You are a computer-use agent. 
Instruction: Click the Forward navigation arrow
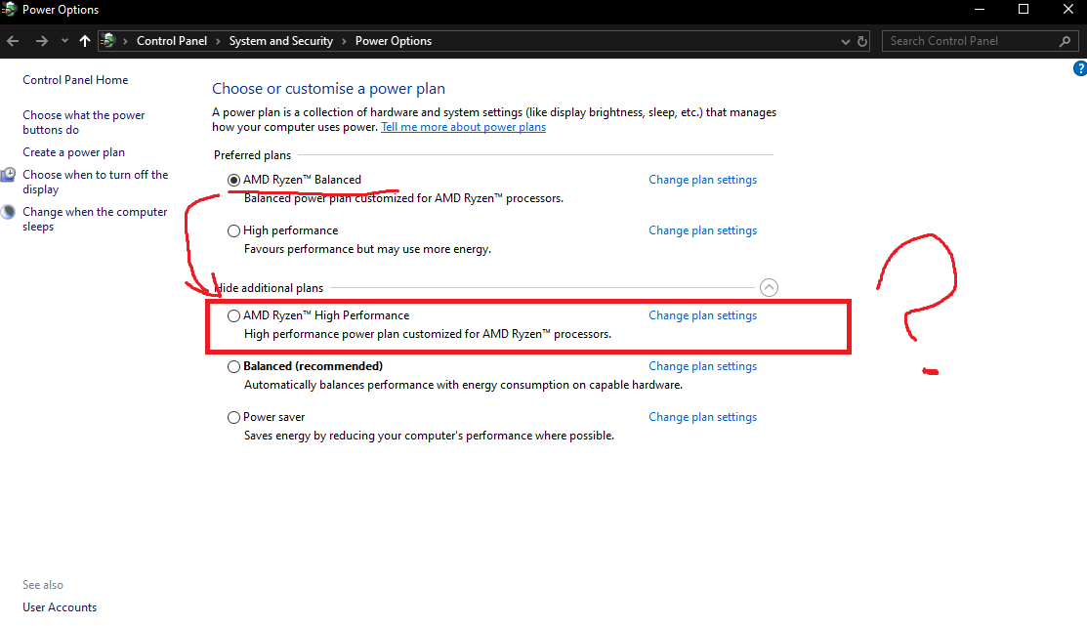[42, 41]
